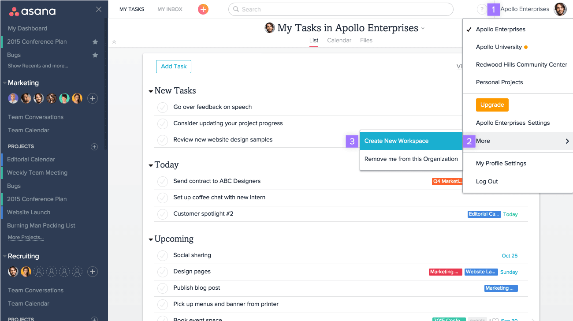
Task: Open the Apollo Enterprises workspace dropdown
Action: pyautogui.click(x=525, y=9)
